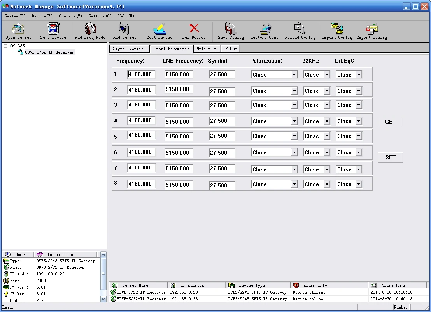Viewport: 431px width, 312px height.
Task: Click the red X Del Device icon
Action: [194, 28]
